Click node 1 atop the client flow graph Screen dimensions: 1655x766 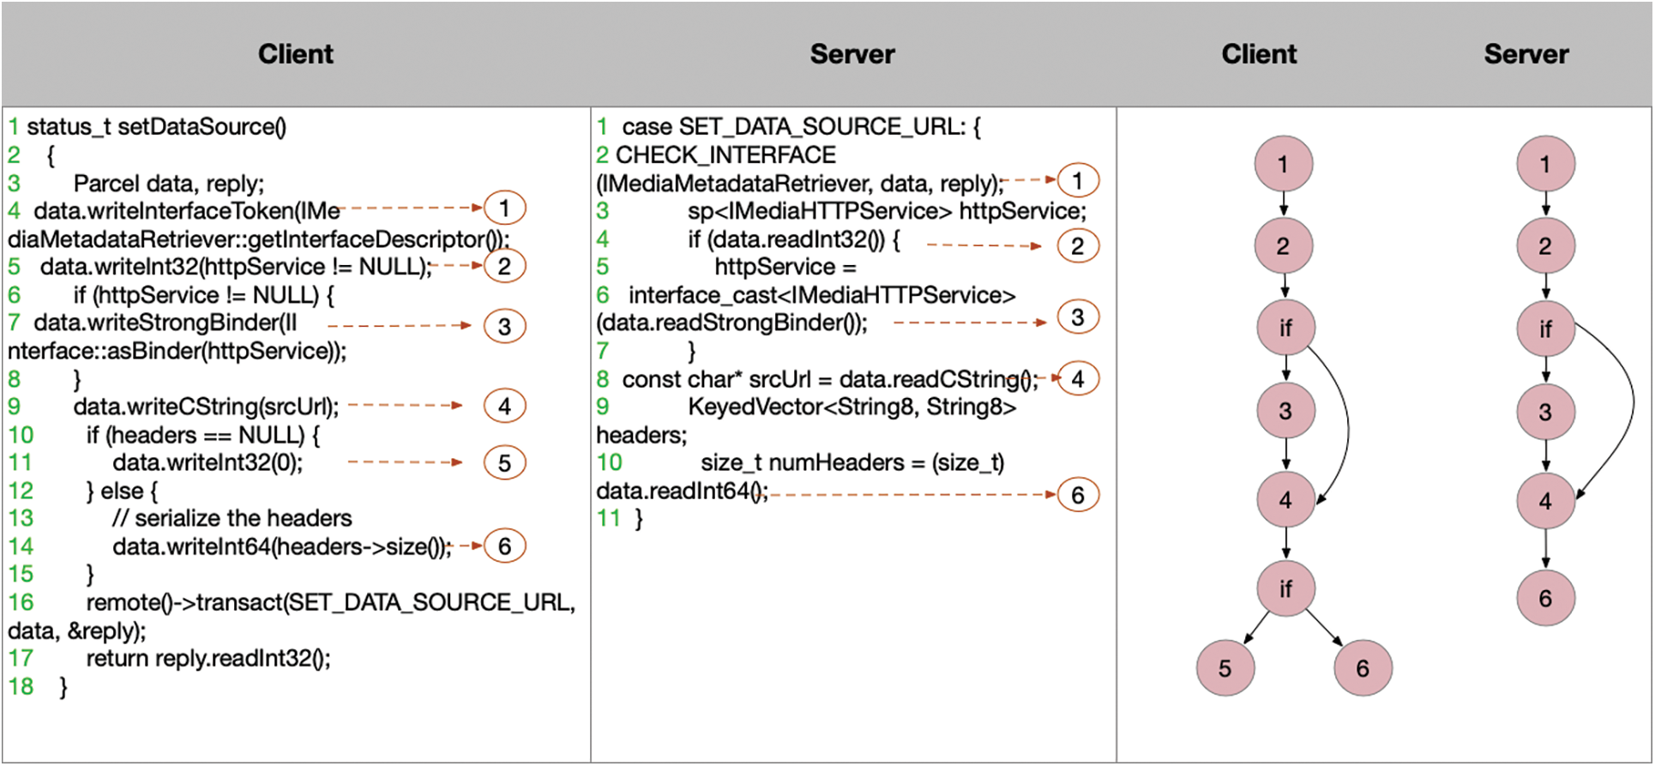1283,164
